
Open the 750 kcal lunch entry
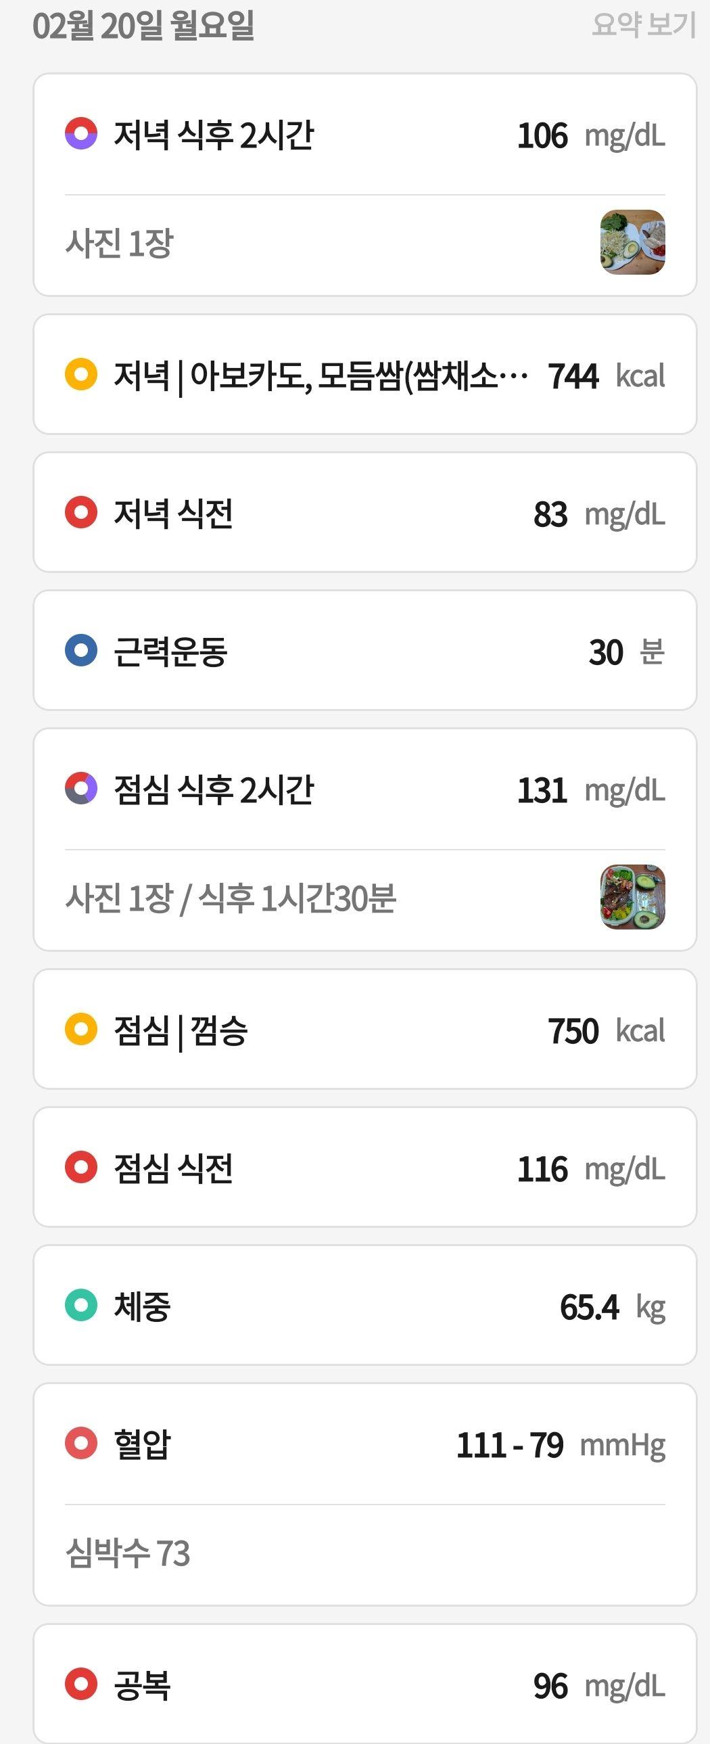[x=365, y=1030]
